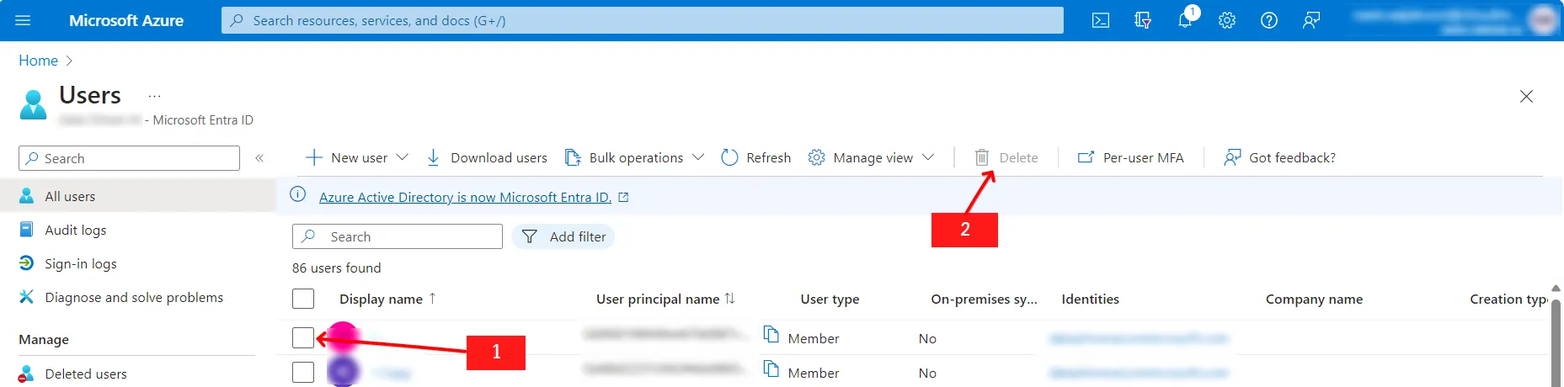Open Cloud Shell from the top bar
Image resolution: width=1564 pixels, height=387 pixels.
[1101, 20]
